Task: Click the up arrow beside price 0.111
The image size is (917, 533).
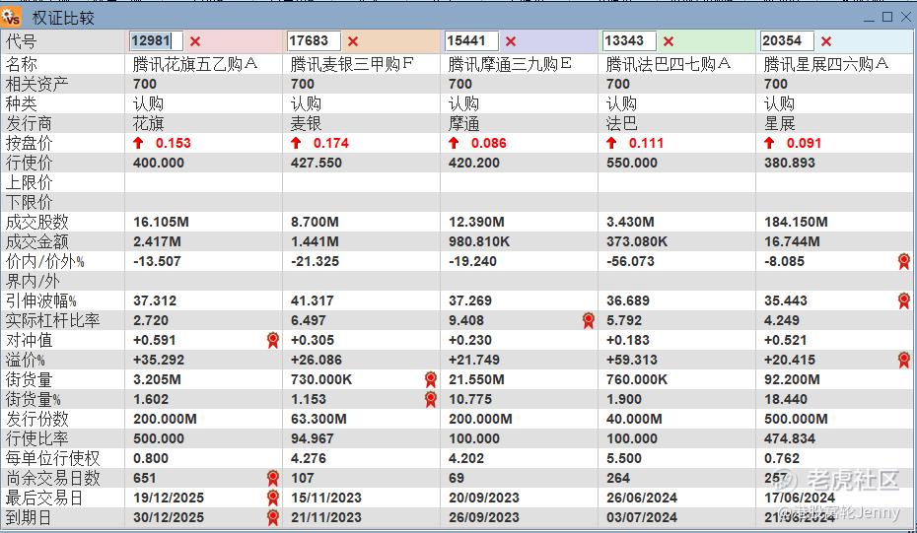Action: [611, 143]
